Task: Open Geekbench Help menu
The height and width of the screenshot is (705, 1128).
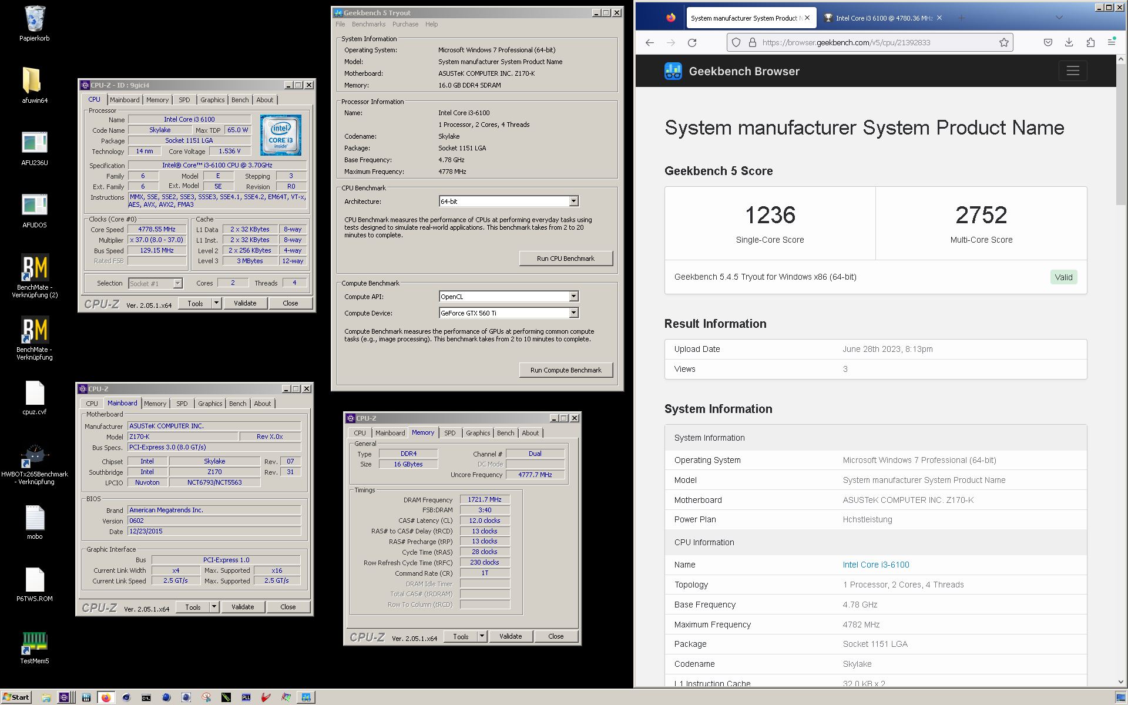Action: 431,24
